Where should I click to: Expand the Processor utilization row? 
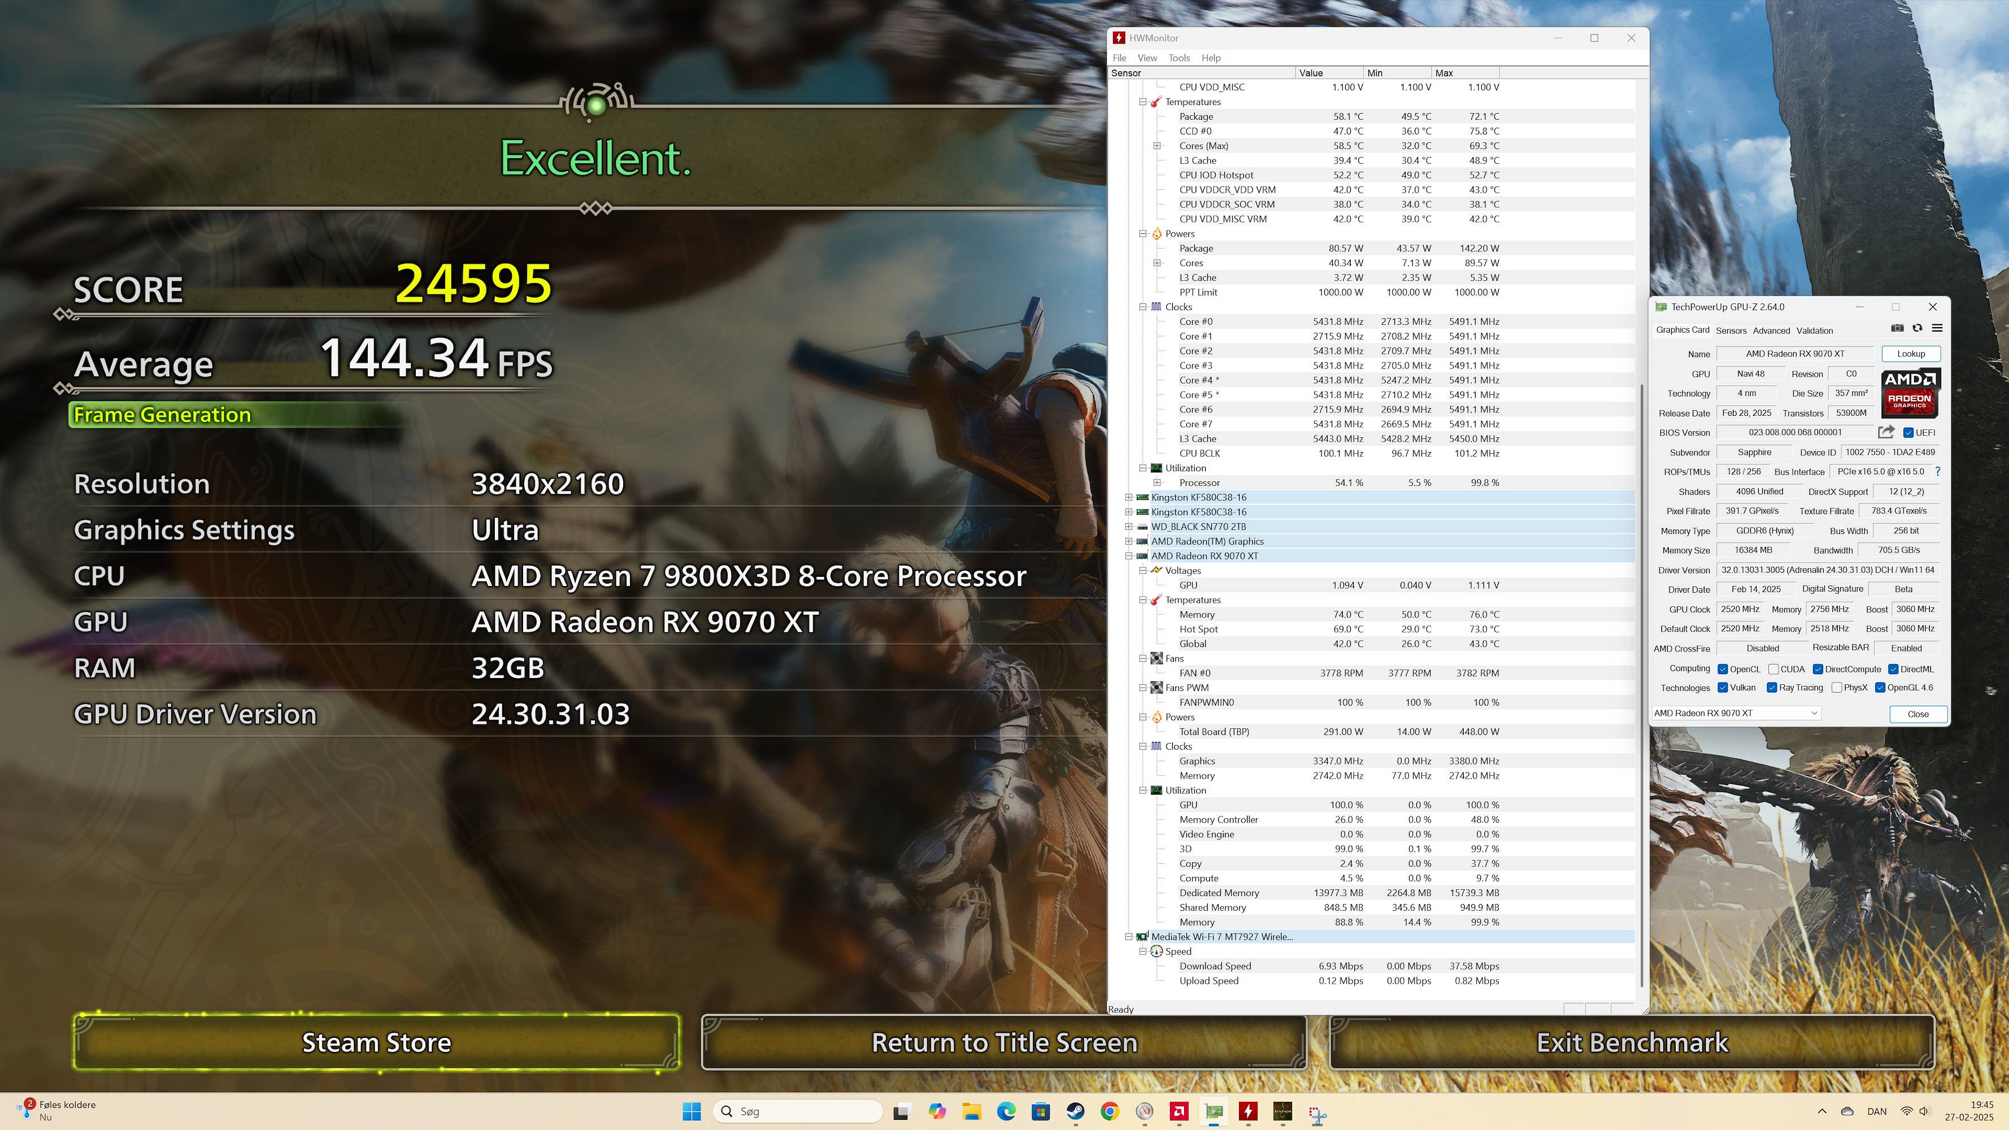pyautogui.click(x=1158, y=483)
